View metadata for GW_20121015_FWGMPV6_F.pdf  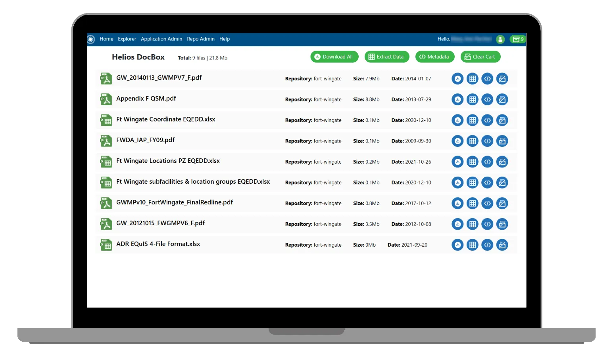(487, 224)
